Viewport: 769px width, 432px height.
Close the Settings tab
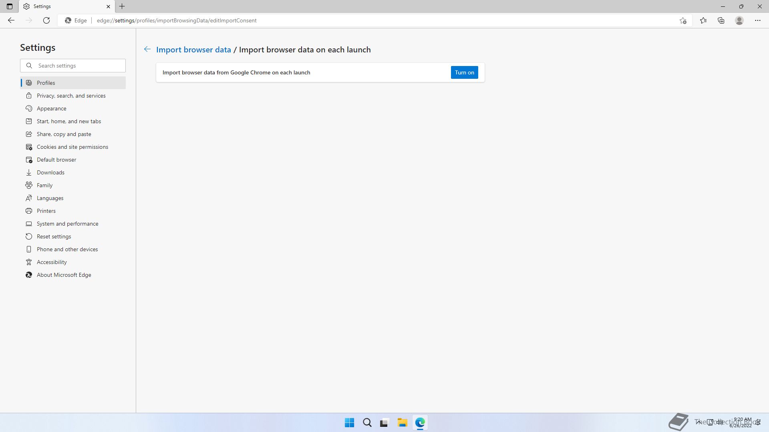(x=108, y=6)
